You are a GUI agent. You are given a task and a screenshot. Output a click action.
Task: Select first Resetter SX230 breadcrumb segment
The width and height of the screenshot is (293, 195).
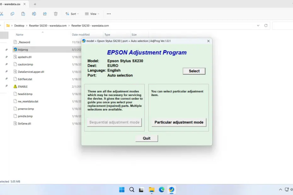48,25
